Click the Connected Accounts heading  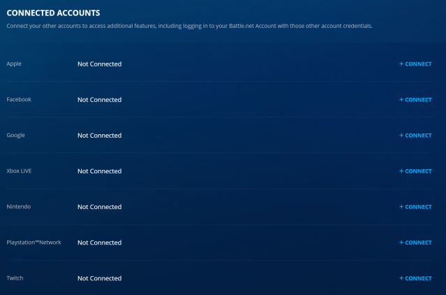click(53, 13)
